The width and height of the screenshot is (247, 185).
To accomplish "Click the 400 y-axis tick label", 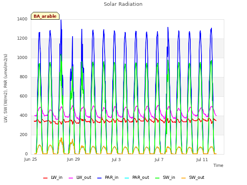I will click(x=24, y=116).
